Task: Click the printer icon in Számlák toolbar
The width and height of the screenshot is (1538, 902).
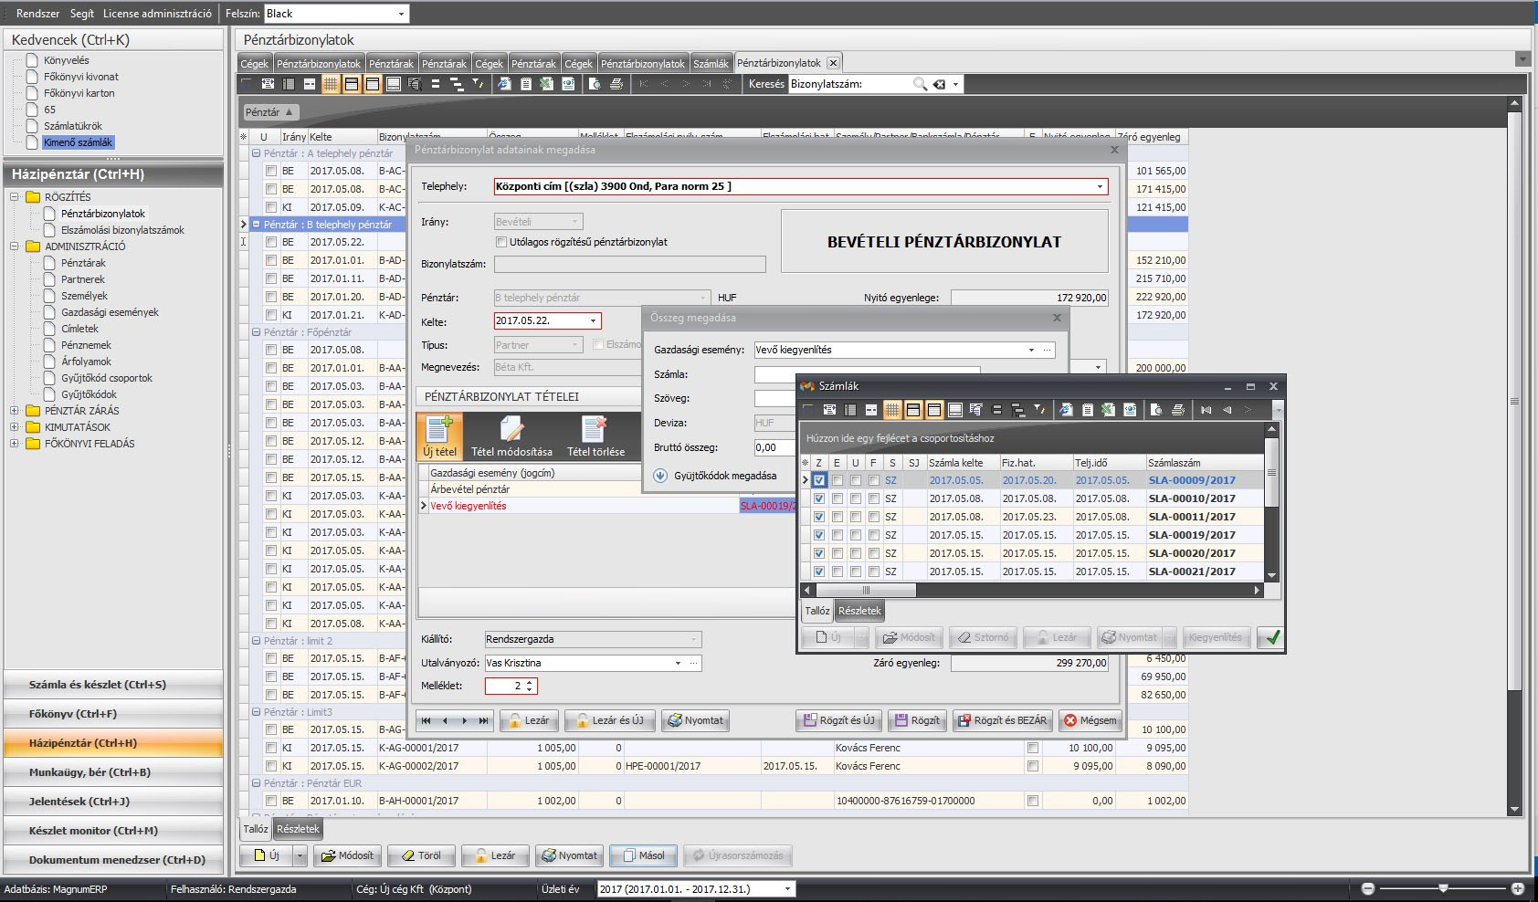Action: pos(1178,410)
